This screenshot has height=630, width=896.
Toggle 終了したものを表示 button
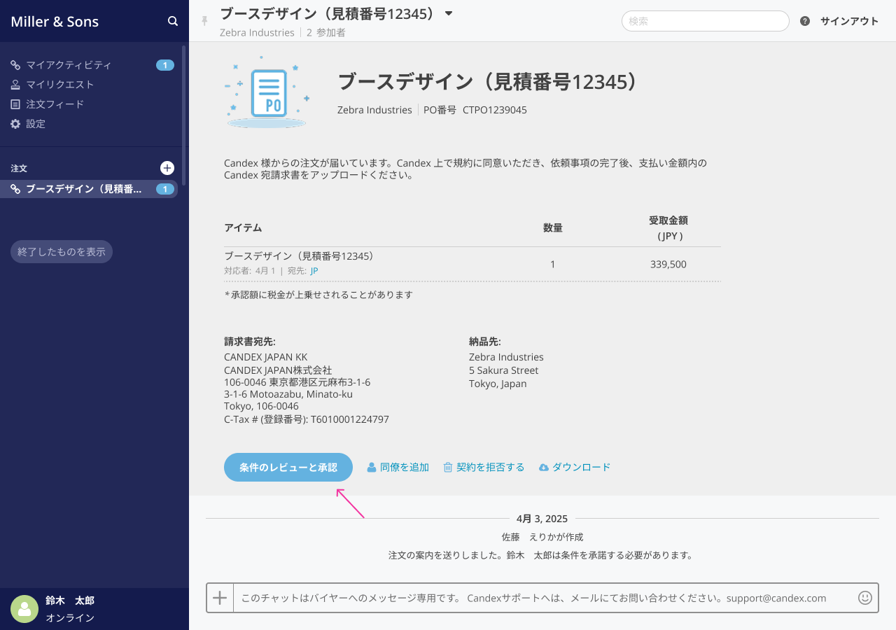click(x=62, y=252)
